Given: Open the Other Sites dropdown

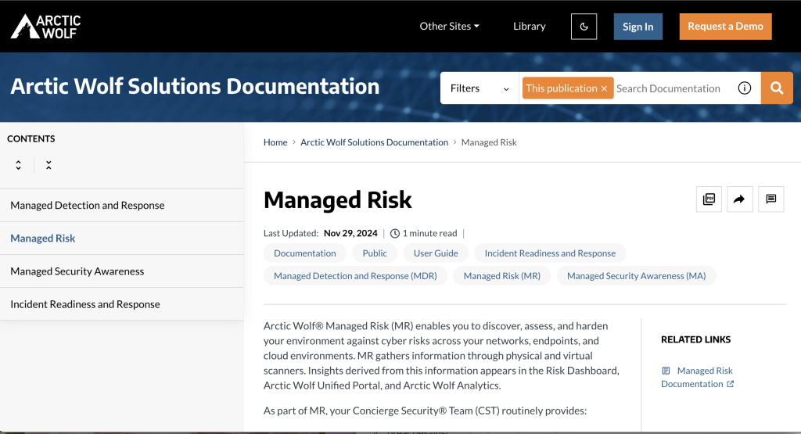Looking at the screenshot, I should tap(450, 26).
